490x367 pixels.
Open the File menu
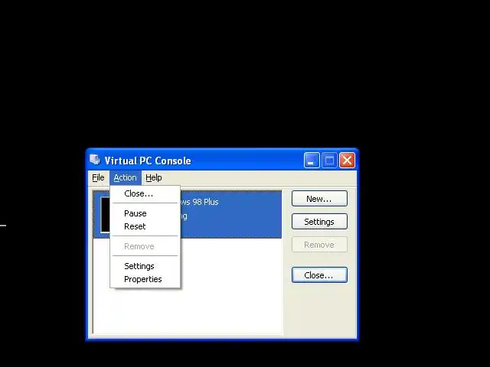click(98, 177)
